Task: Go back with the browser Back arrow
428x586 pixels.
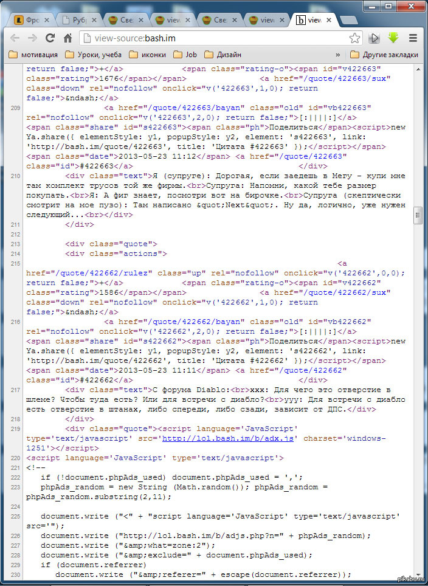Action: pyautogui.click(x=15, y=38)
